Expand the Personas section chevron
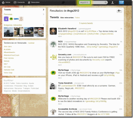133x118 pixels. [44, 14]
